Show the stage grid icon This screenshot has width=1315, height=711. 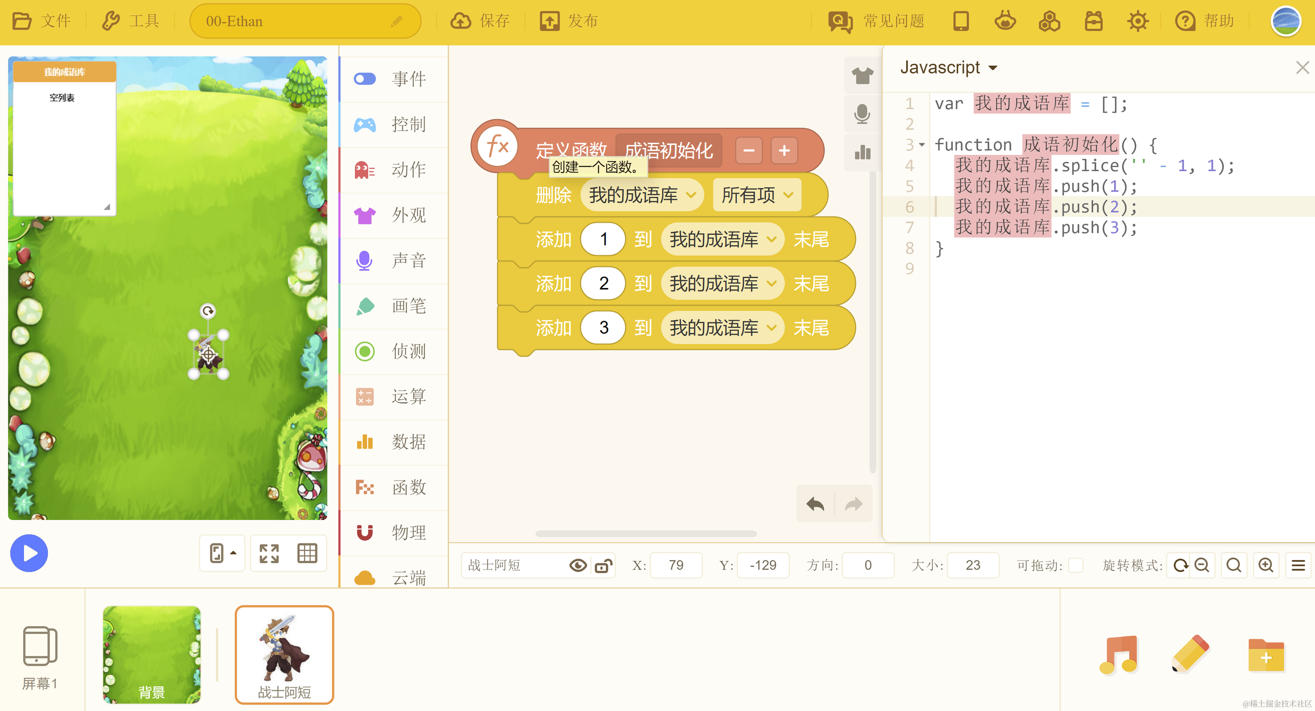tap(307, 553)
